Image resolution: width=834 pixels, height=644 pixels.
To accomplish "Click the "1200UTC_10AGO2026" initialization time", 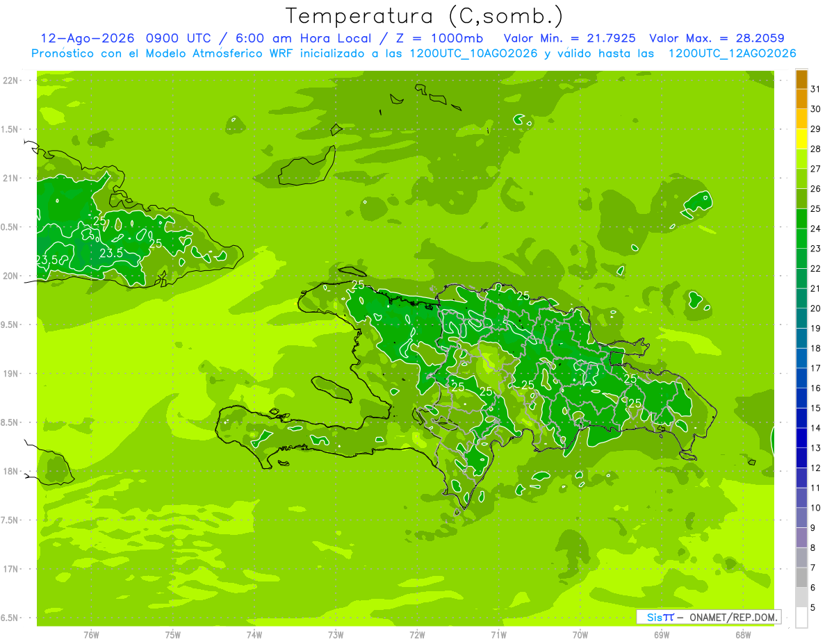I will click(473, 53).
